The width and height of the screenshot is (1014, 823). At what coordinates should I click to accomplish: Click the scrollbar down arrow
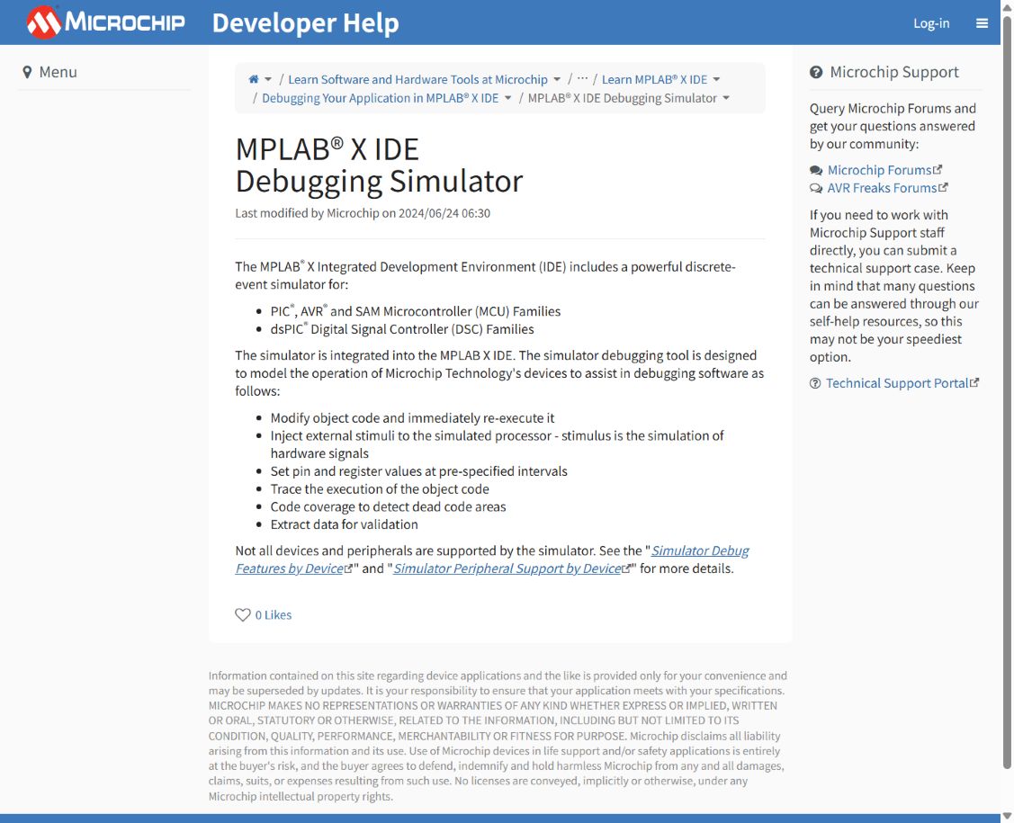[x=1007, y=815]
